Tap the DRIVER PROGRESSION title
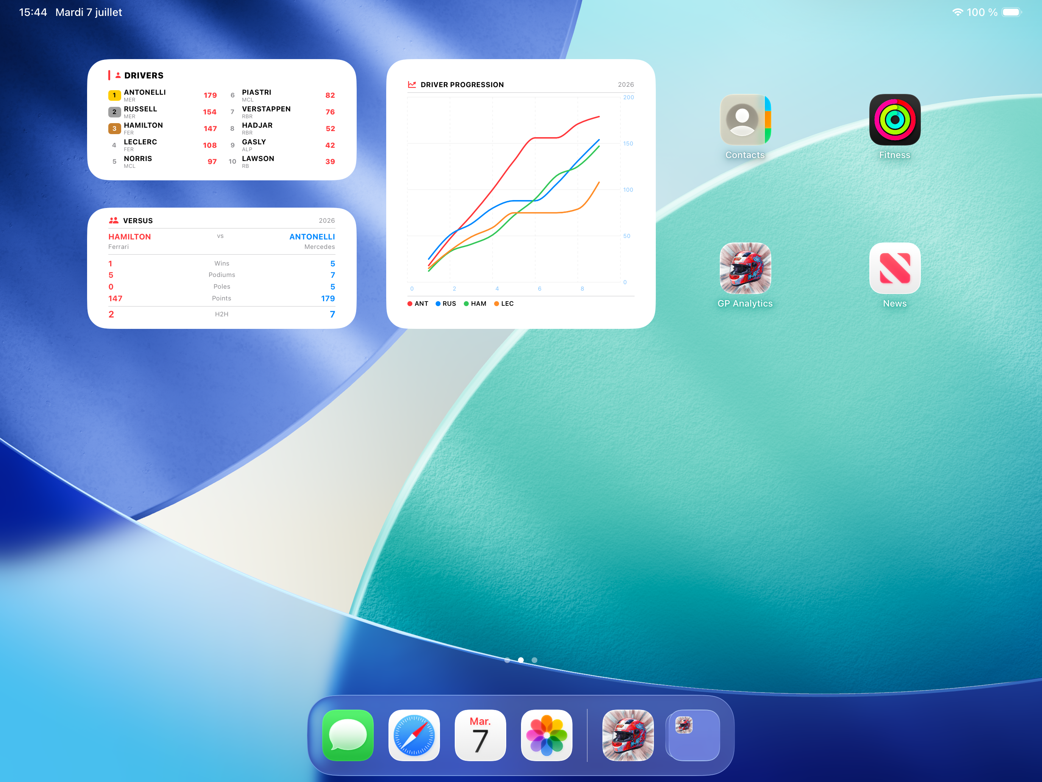 (x=462, y=85)
